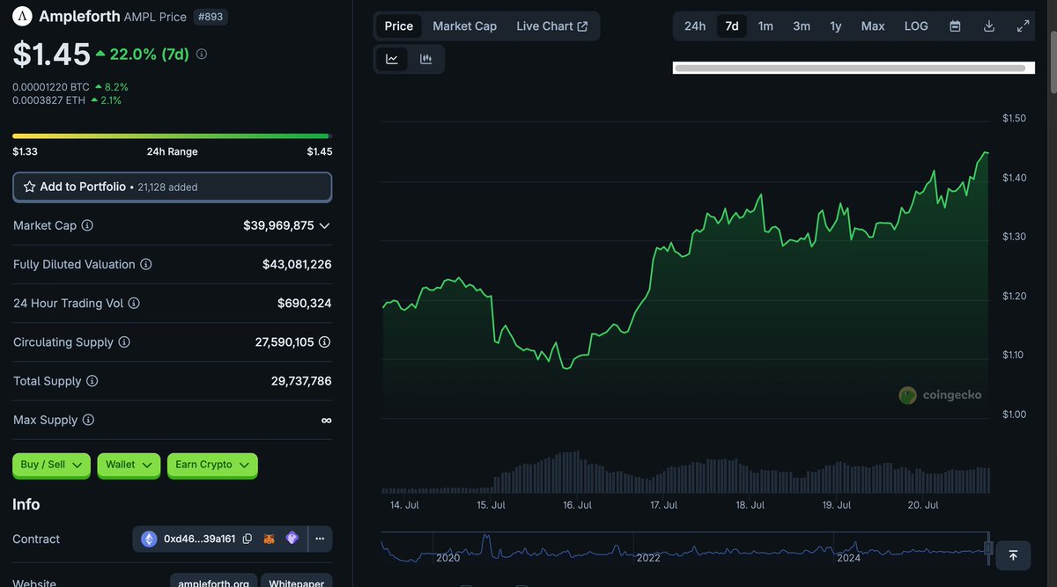The image size is (1057, 587).
Task: Open the Buy / Sell dropdown
Action: click(51, 465)
